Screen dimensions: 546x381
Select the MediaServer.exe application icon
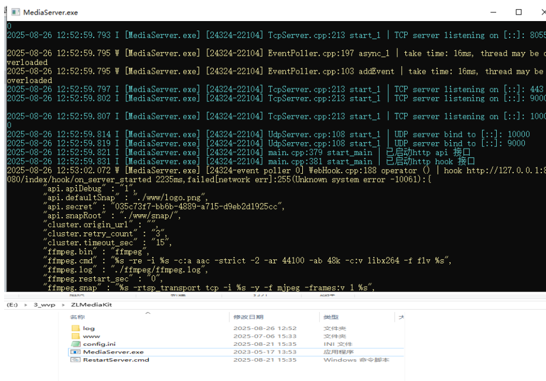click(76, 352)
